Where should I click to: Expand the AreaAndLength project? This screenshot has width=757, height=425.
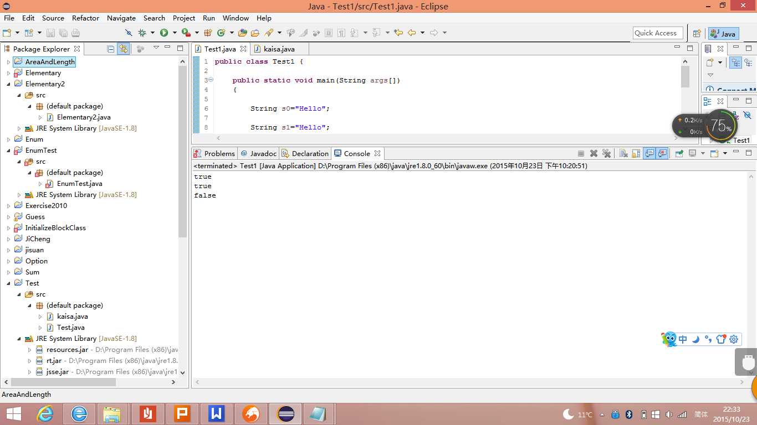pos(8,62)
